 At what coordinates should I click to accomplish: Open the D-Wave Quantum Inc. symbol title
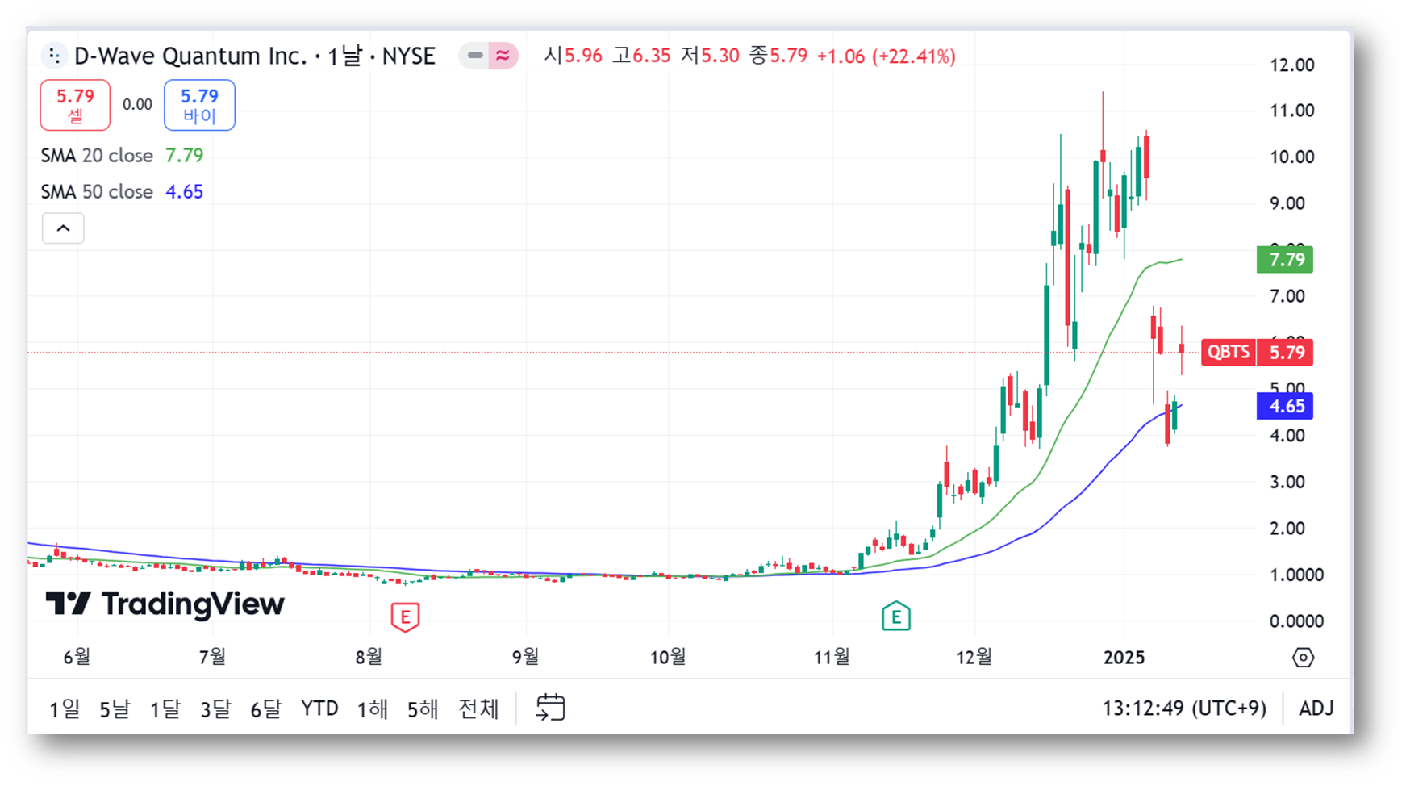(191, 56)
